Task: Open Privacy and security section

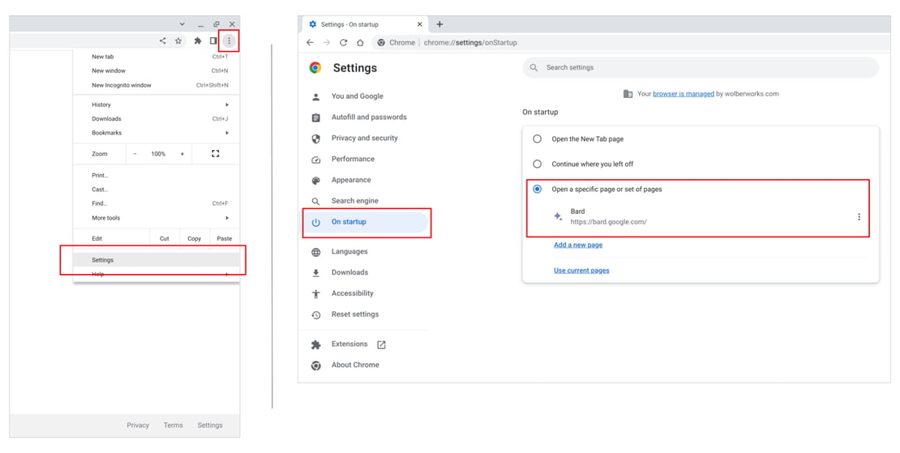Action: coord(366,139)
